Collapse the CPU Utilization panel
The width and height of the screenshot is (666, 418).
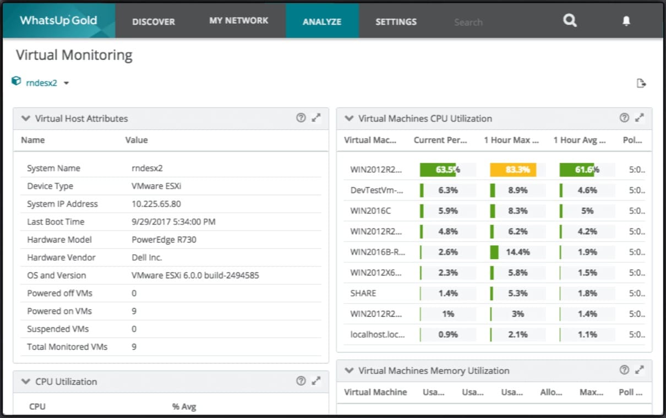[25, 381]
